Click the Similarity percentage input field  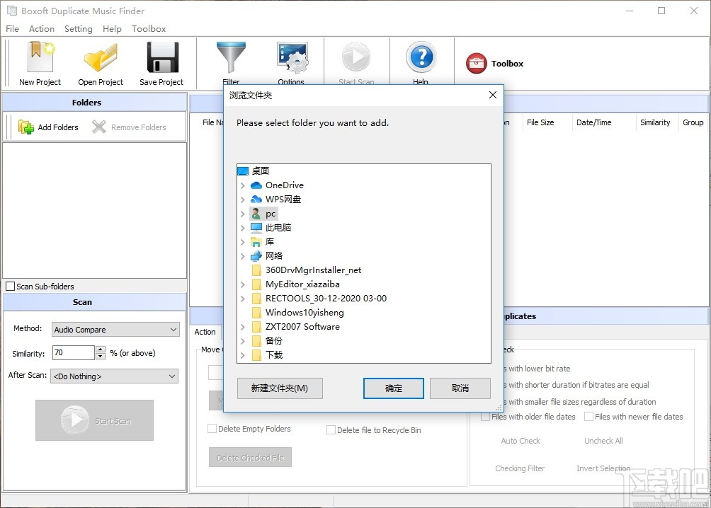click(71, 352)
